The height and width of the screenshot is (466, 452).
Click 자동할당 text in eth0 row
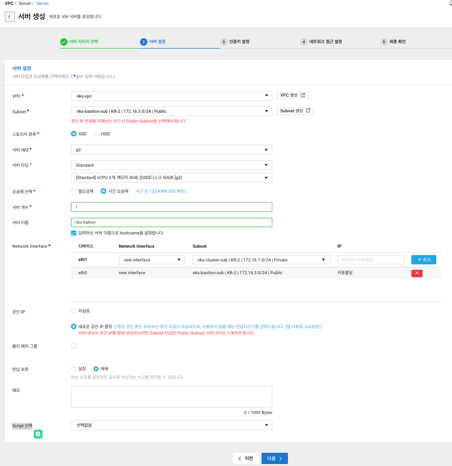(345, 273)
